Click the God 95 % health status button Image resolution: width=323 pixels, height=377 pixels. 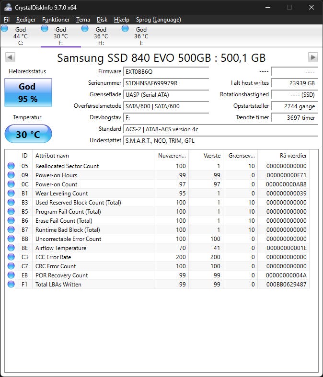(x=28, y=92)
